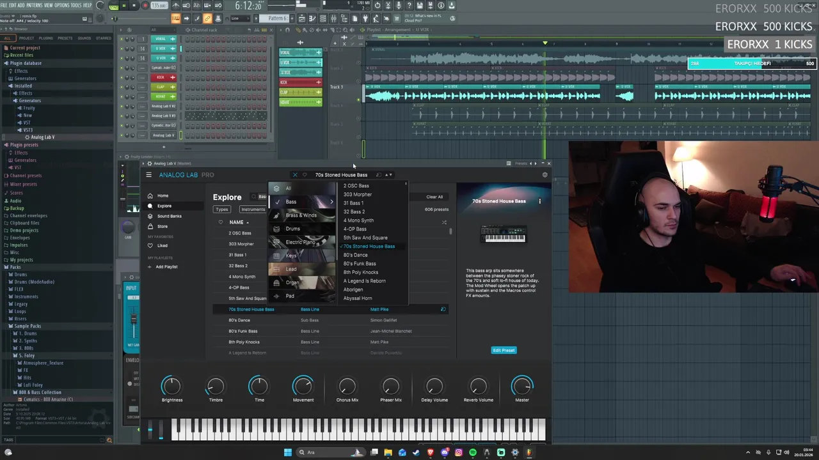Collapse the Plugin database tree item
The height and width of the screenshot is (460, 819).
[26, 63]
